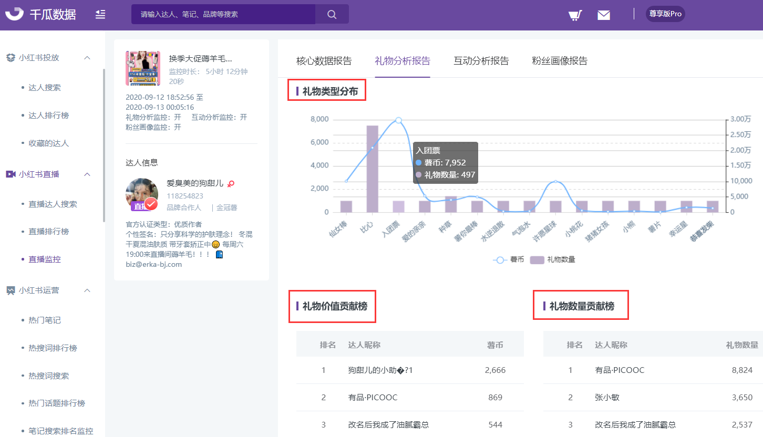Toggle the 礼物数量 legend series
763x437 pixels.
[552, 260]
